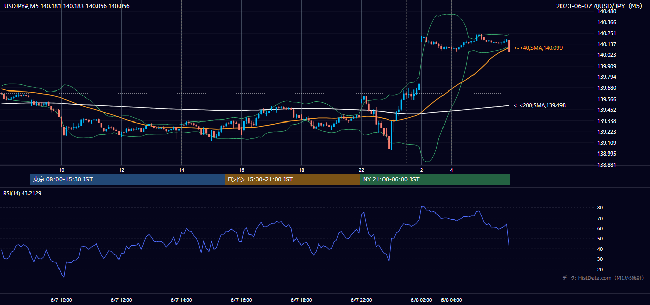Image resolution: width=650 pixels, height=305 pixels.
Task: Click RSI scale value 40
Action: click(x=600, y=249)
